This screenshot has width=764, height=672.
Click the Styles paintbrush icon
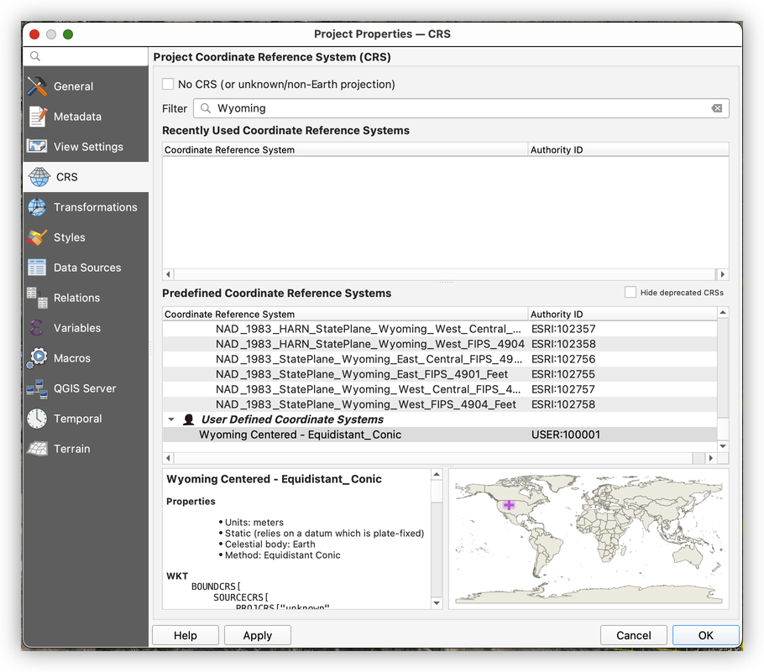coord(37,237)
